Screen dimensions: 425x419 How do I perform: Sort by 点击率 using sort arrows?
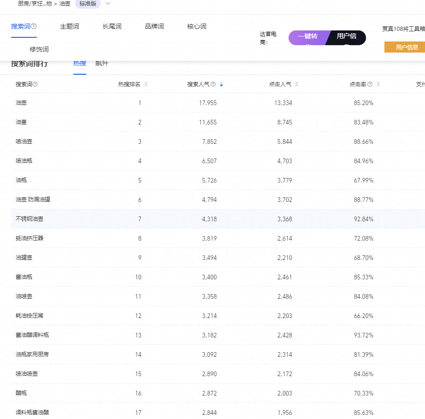tap(378, 84)
